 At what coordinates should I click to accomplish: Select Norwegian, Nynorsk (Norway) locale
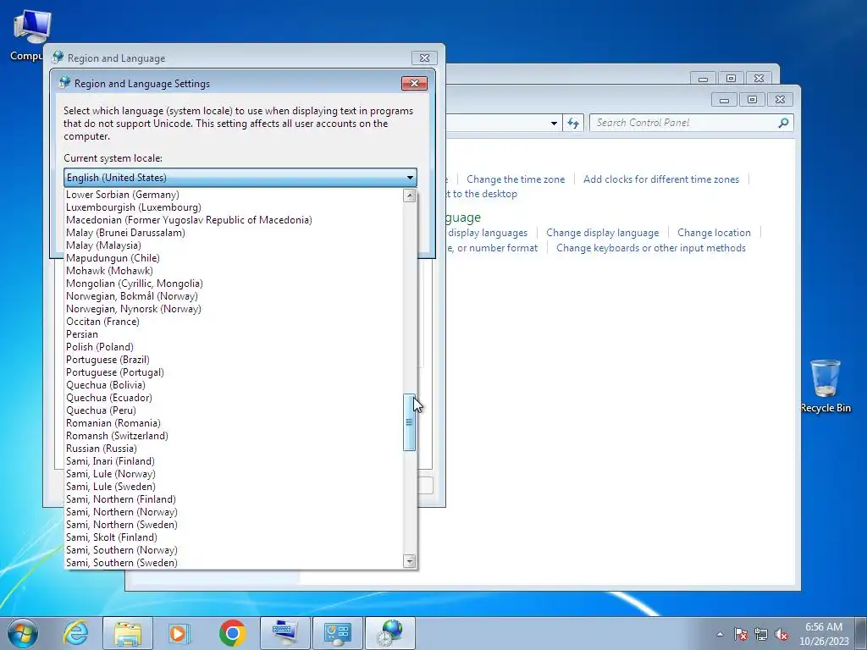pyautogui.click(x=234, y=309)
